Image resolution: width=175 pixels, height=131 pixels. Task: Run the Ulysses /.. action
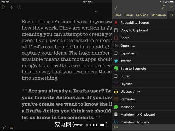(x=143, y=91)
